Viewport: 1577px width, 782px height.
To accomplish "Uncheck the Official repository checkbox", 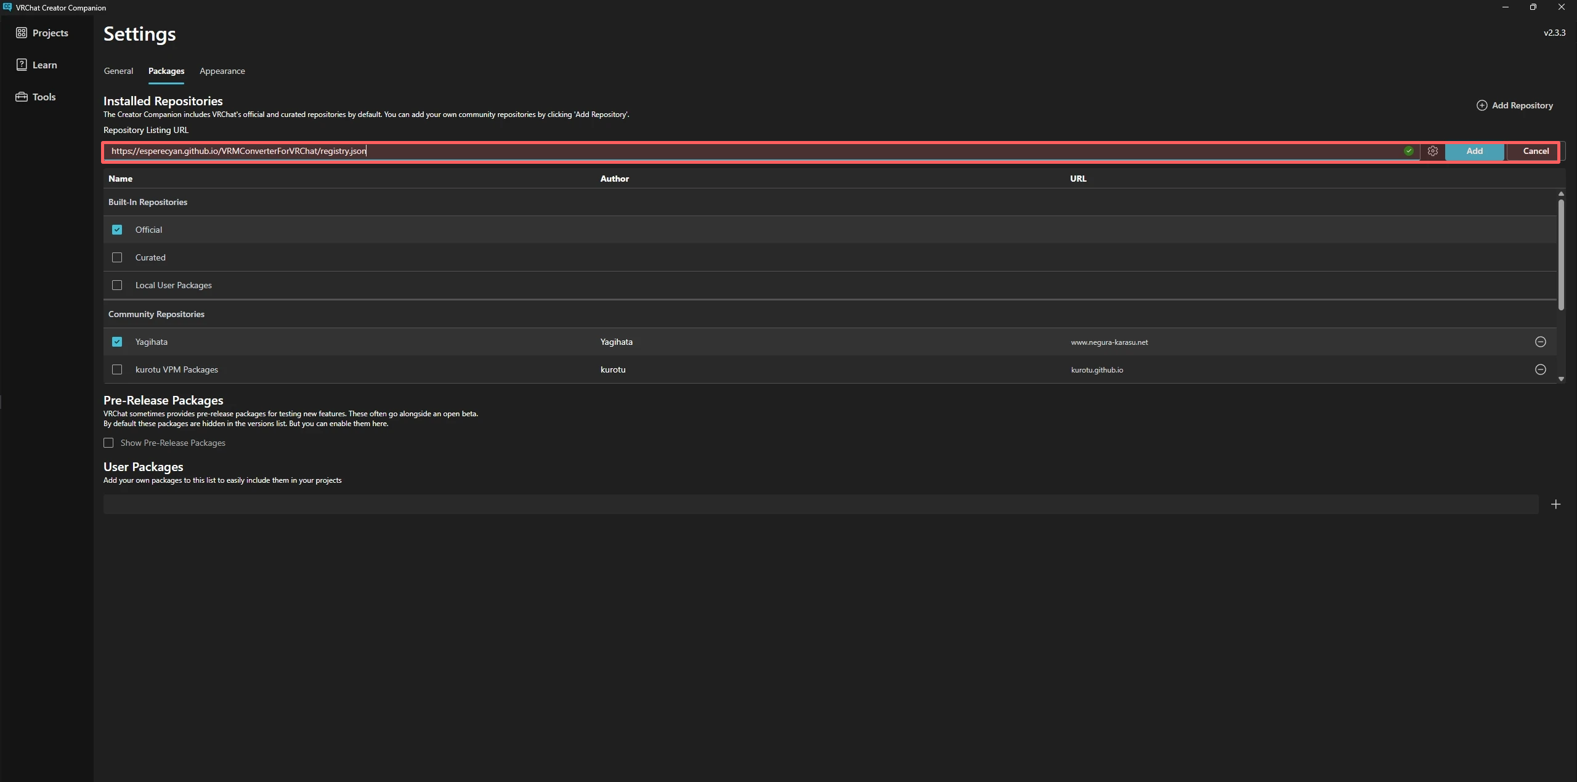I will tap(117, 230).
